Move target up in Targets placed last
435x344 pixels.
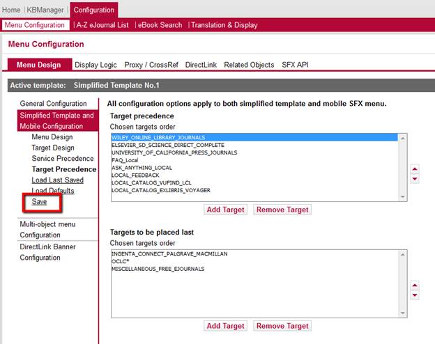(415, 286)
